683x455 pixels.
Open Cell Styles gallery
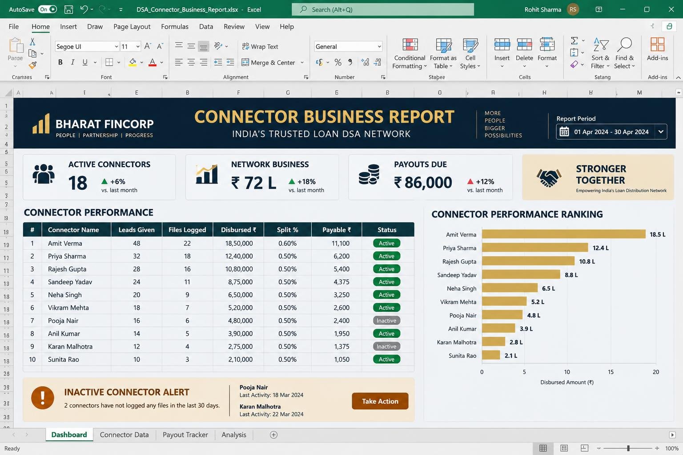pyautogui.click(x=470, y=53)
